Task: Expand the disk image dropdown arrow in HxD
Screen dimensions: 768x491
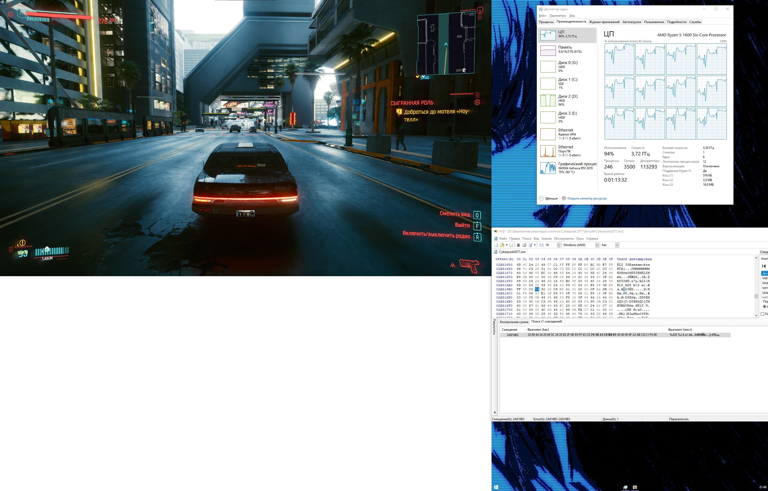Action: [535, 245]
